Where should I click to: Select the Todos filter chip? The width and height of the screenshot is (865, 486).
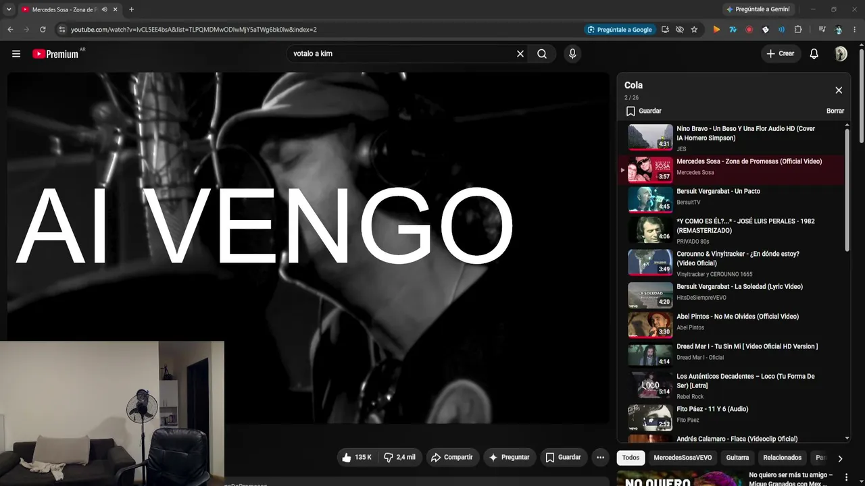[x=631, y=458]
